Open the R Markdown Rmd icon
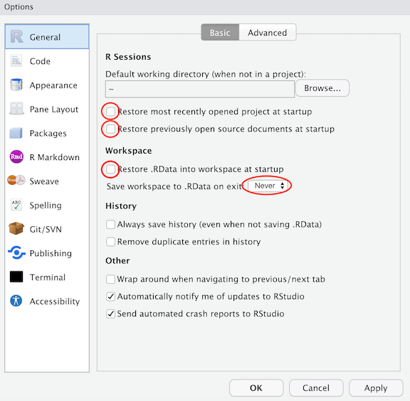The height and width of the screenshot is (401, 410). click(16, 156)
